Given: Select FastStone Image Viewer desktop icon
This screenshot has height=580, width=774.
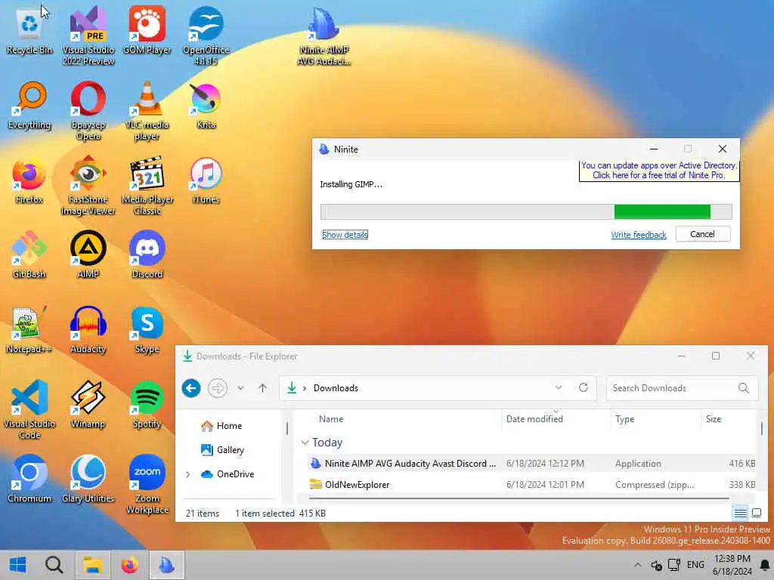Looking at the screenshot, I should click(88, 187).
